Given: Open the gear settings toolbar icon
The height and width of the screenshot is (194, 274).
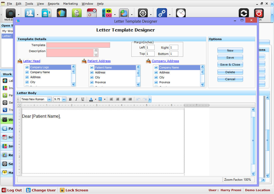Looking at the screenshot, I should (x=143, y=13).
